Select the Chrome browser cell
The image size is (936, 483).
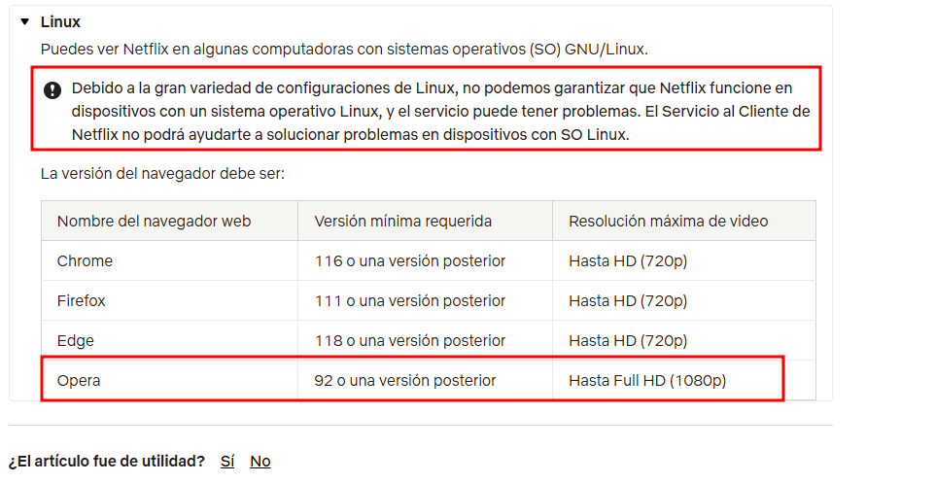click(x=169, y=260)
